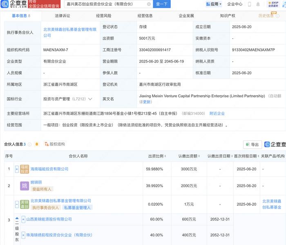Open partner 姚锦丽 profile link
The image size is (286, 245).
[x=36, y=182]
